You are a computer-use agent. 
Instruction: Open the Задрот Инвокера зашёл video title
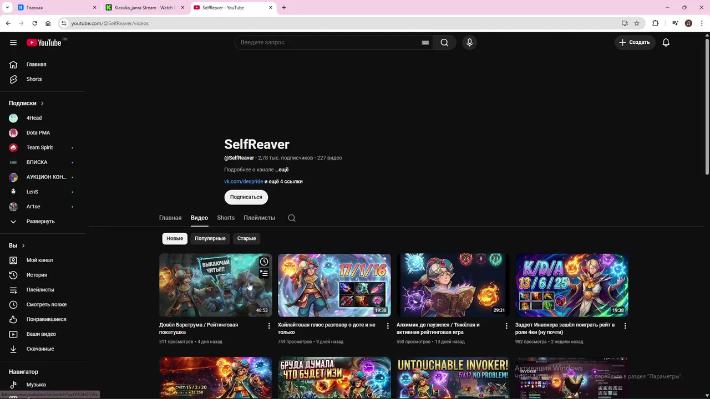pos(565,329)
